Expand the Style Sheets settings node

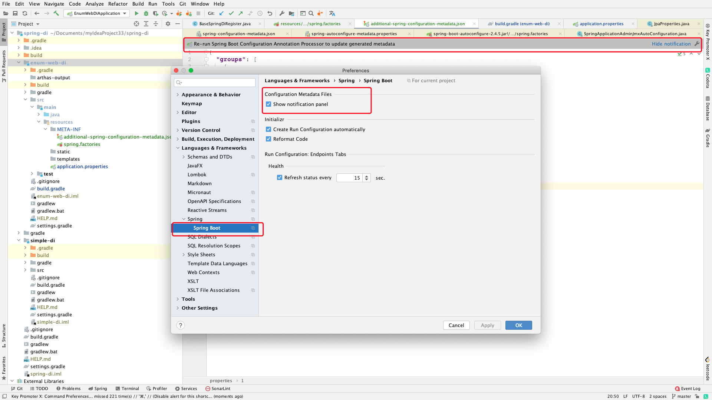click(x=184, y=254)
